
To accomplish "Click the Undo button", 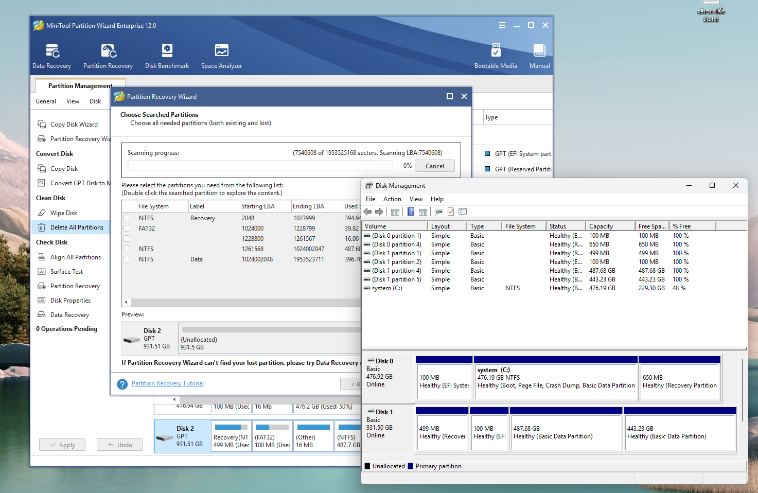I will [x=120, y=445].
